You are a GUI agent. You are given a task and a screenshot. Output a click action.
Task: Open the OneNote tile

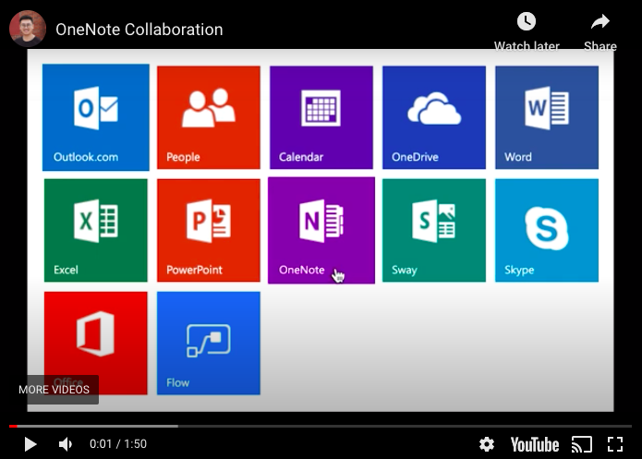321,230
